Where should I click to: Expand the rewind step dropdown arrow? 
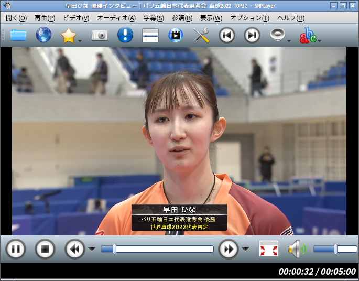click(x=92, y=249)
